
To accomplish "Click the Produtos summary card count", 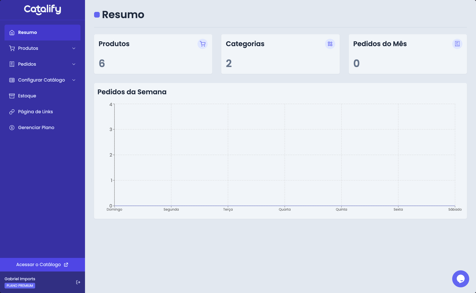I will point(102,63).
